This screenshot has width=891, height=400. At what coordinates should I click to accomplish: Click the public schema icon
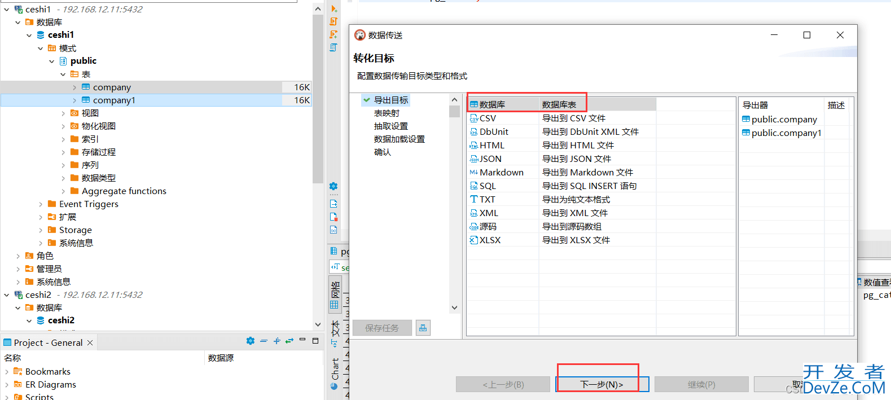point(63,61)
